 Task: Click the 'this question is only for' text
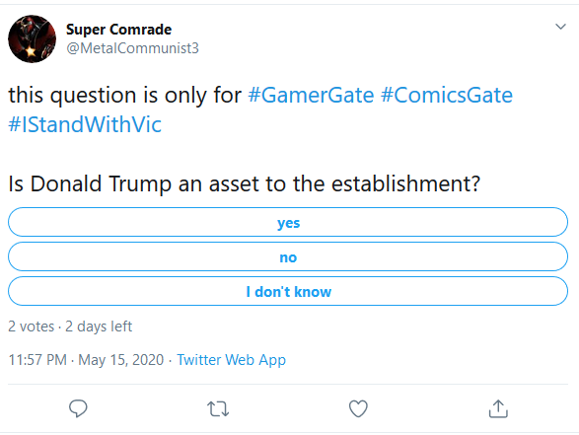125,96
